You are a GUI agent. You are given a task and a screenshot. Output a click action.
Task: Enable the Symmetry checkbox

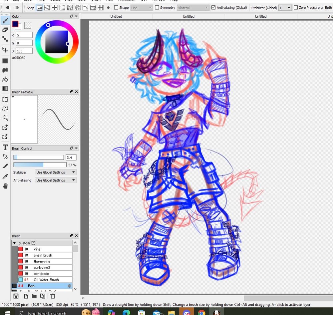[x=157, y=8]
